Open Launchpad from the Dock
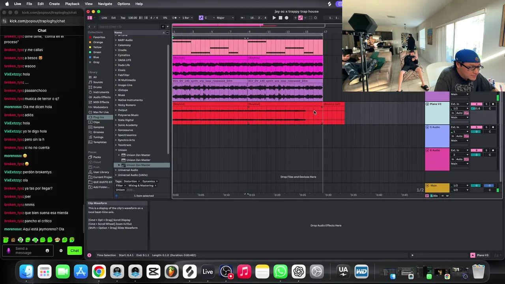 (44, 271)
